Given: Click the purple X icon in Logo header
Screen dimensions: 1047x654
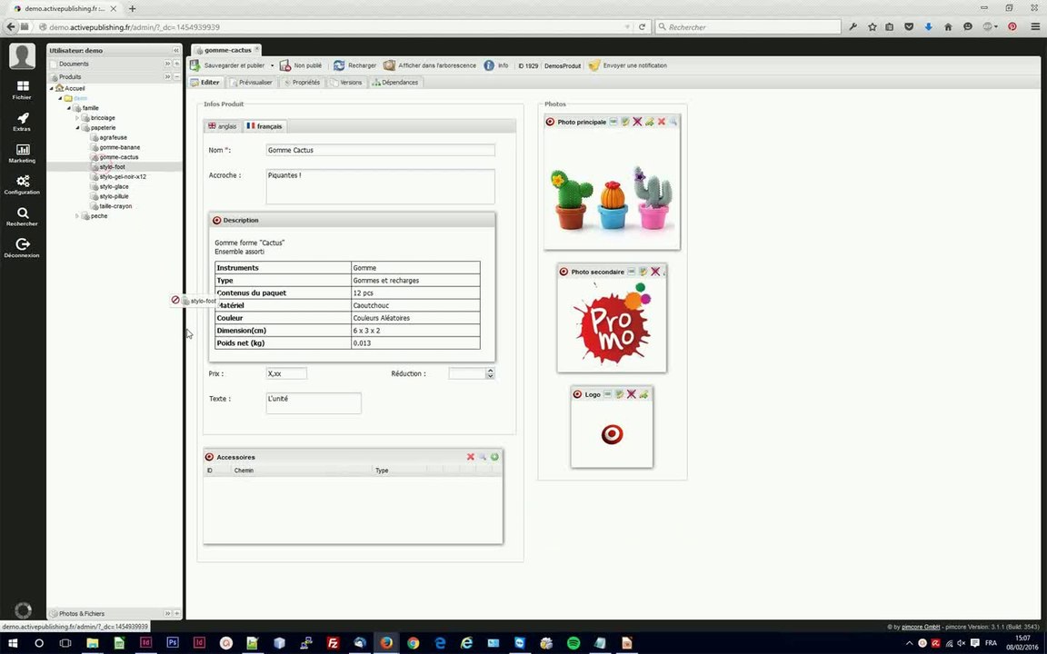Looking at the screenshot, I should pyautogui.click(x=631, y=394).
